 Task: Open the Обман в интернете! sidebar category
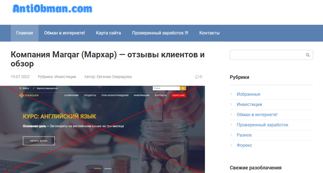pyautogui.click(x=257, y=115)
